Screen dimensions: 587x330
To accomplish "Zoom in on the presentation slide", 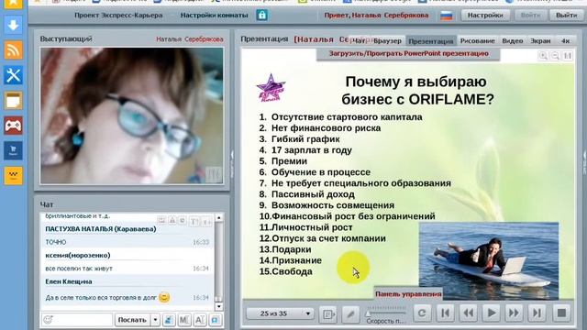I will click(543, 56).
